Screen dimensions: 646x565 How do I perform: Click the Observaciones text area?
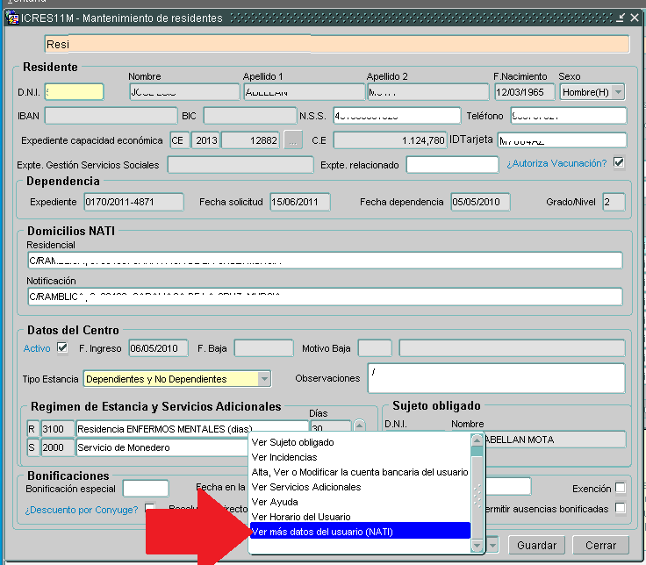tap(495, 378)
